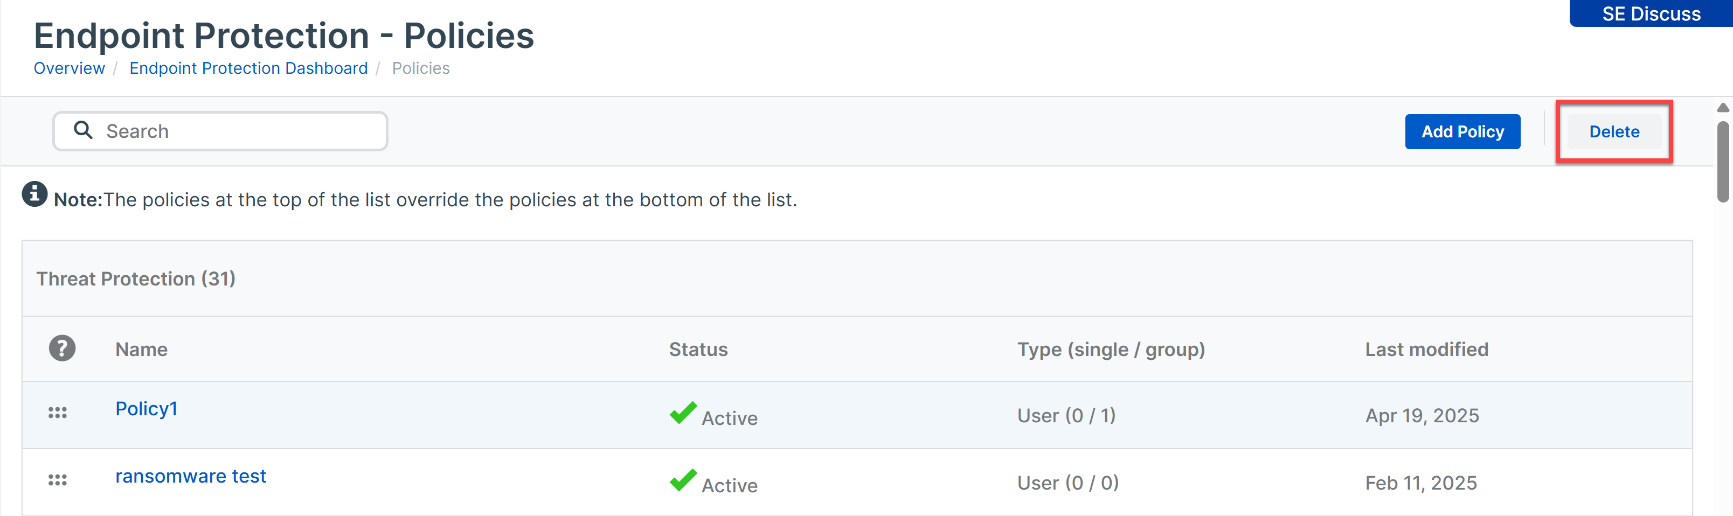Go to Overview breadcrumb

70,68
